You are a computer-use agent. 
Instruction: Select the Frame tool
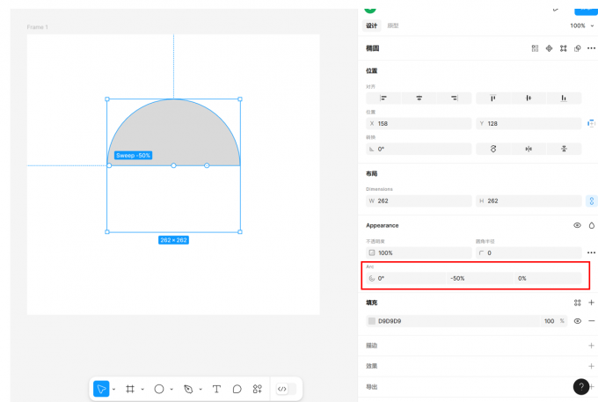[130, 389]
